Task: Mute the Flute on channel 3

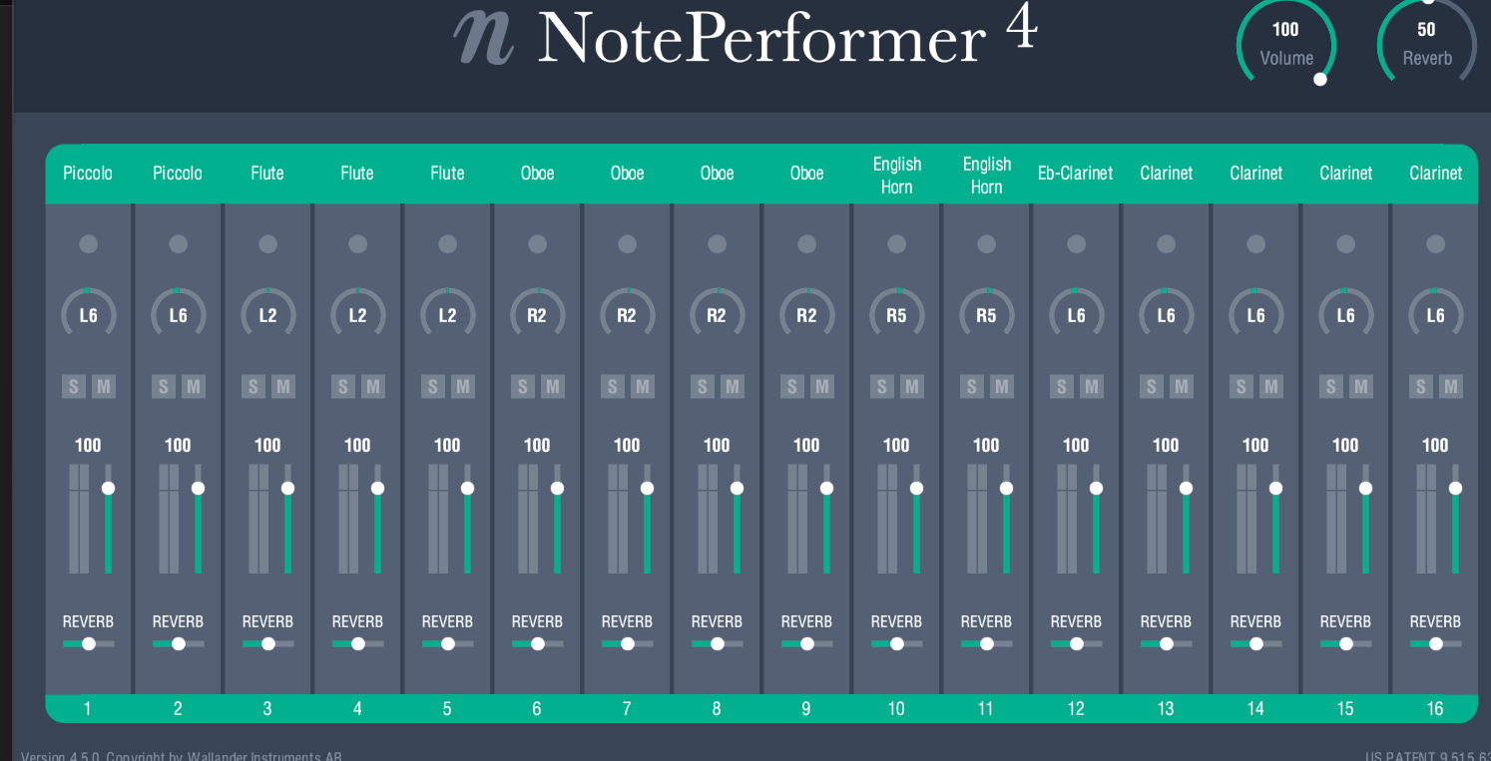Action: (283, 386)
